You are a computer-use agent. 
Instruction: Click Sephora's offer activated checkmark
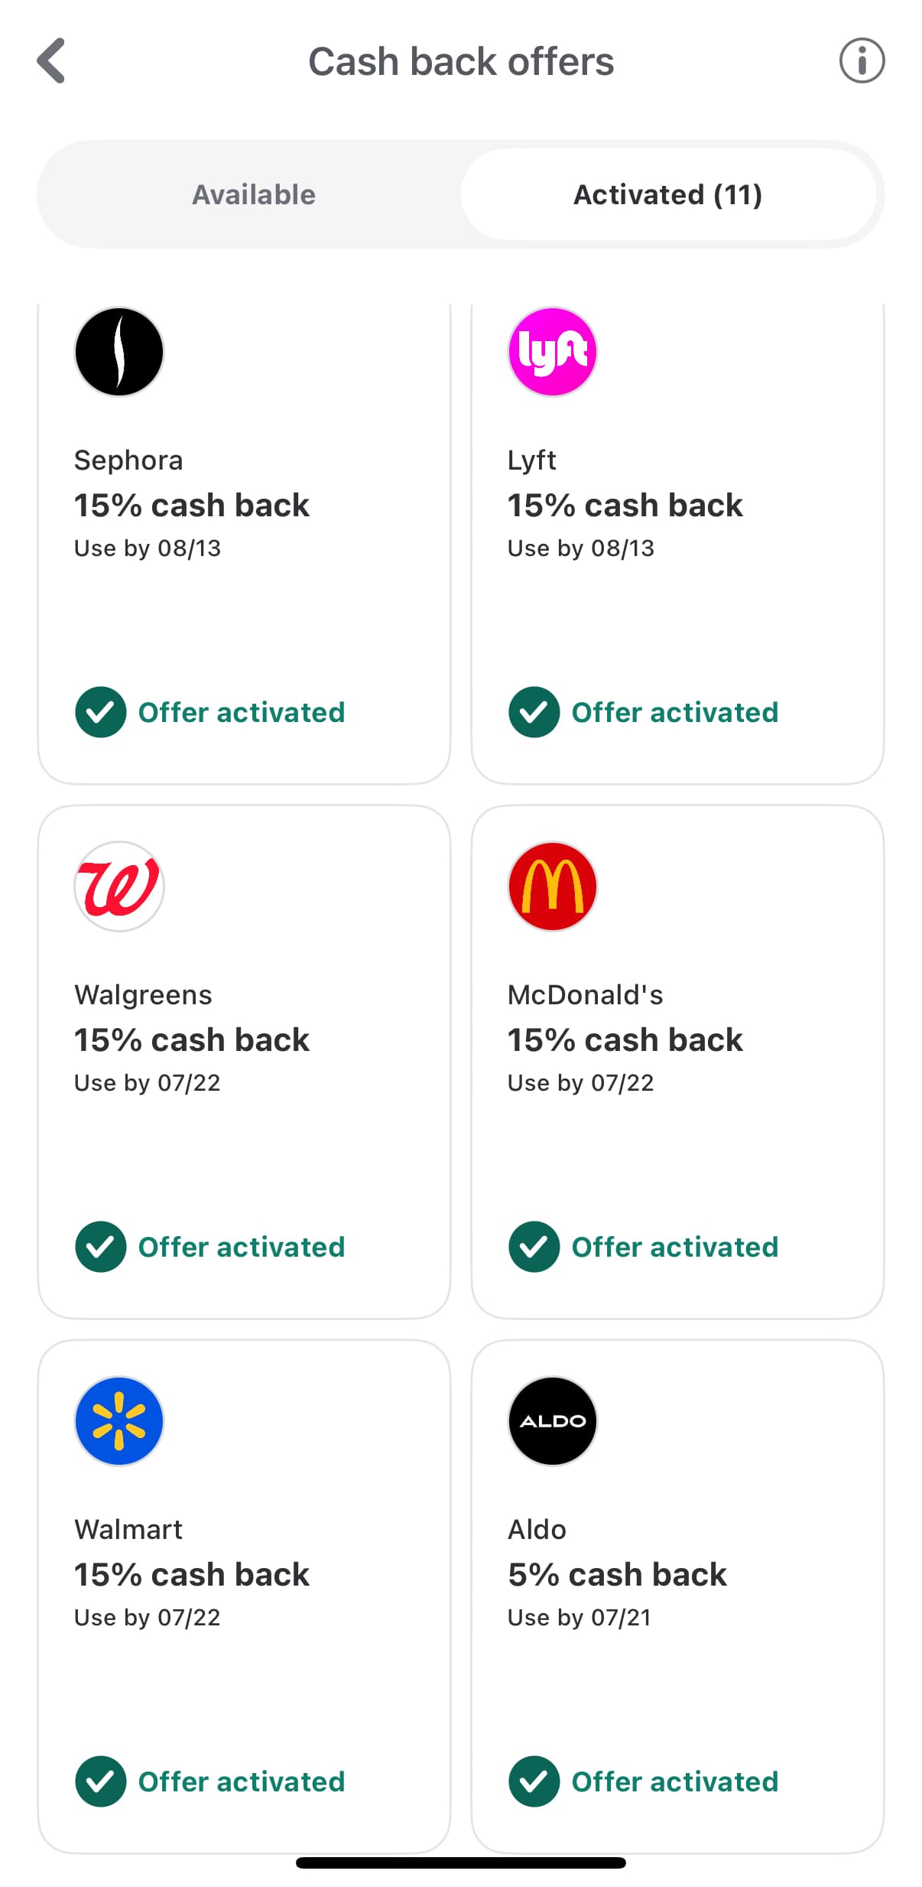tap(101, 712)
